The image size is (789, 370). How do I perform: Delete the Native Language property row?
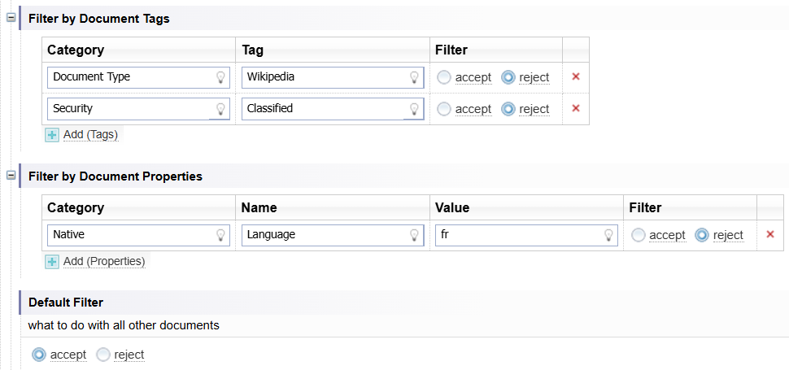click(770, 234)
